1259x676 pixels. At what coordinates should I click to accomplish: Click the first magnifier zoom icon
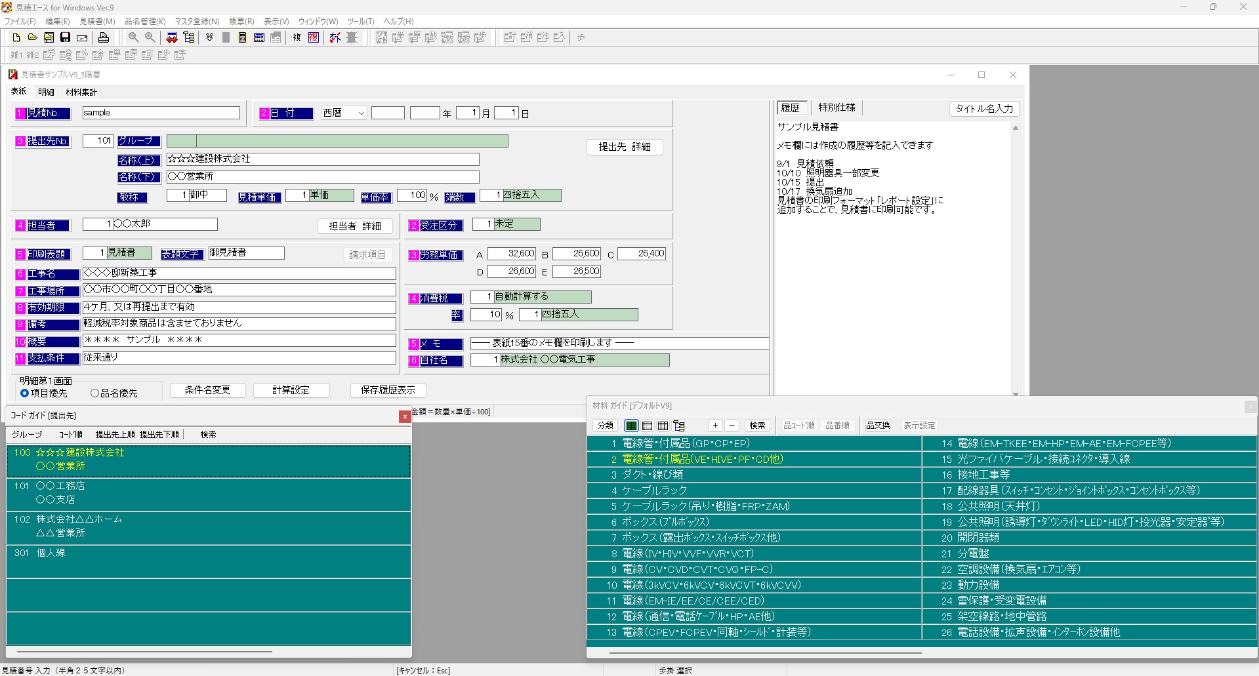click(133, 37)
